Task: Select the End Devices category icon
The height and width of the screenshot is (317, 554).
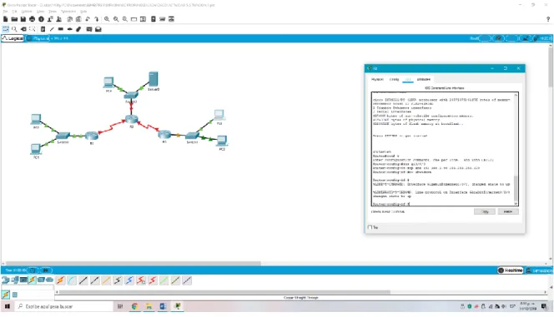Action: (14, 280)
